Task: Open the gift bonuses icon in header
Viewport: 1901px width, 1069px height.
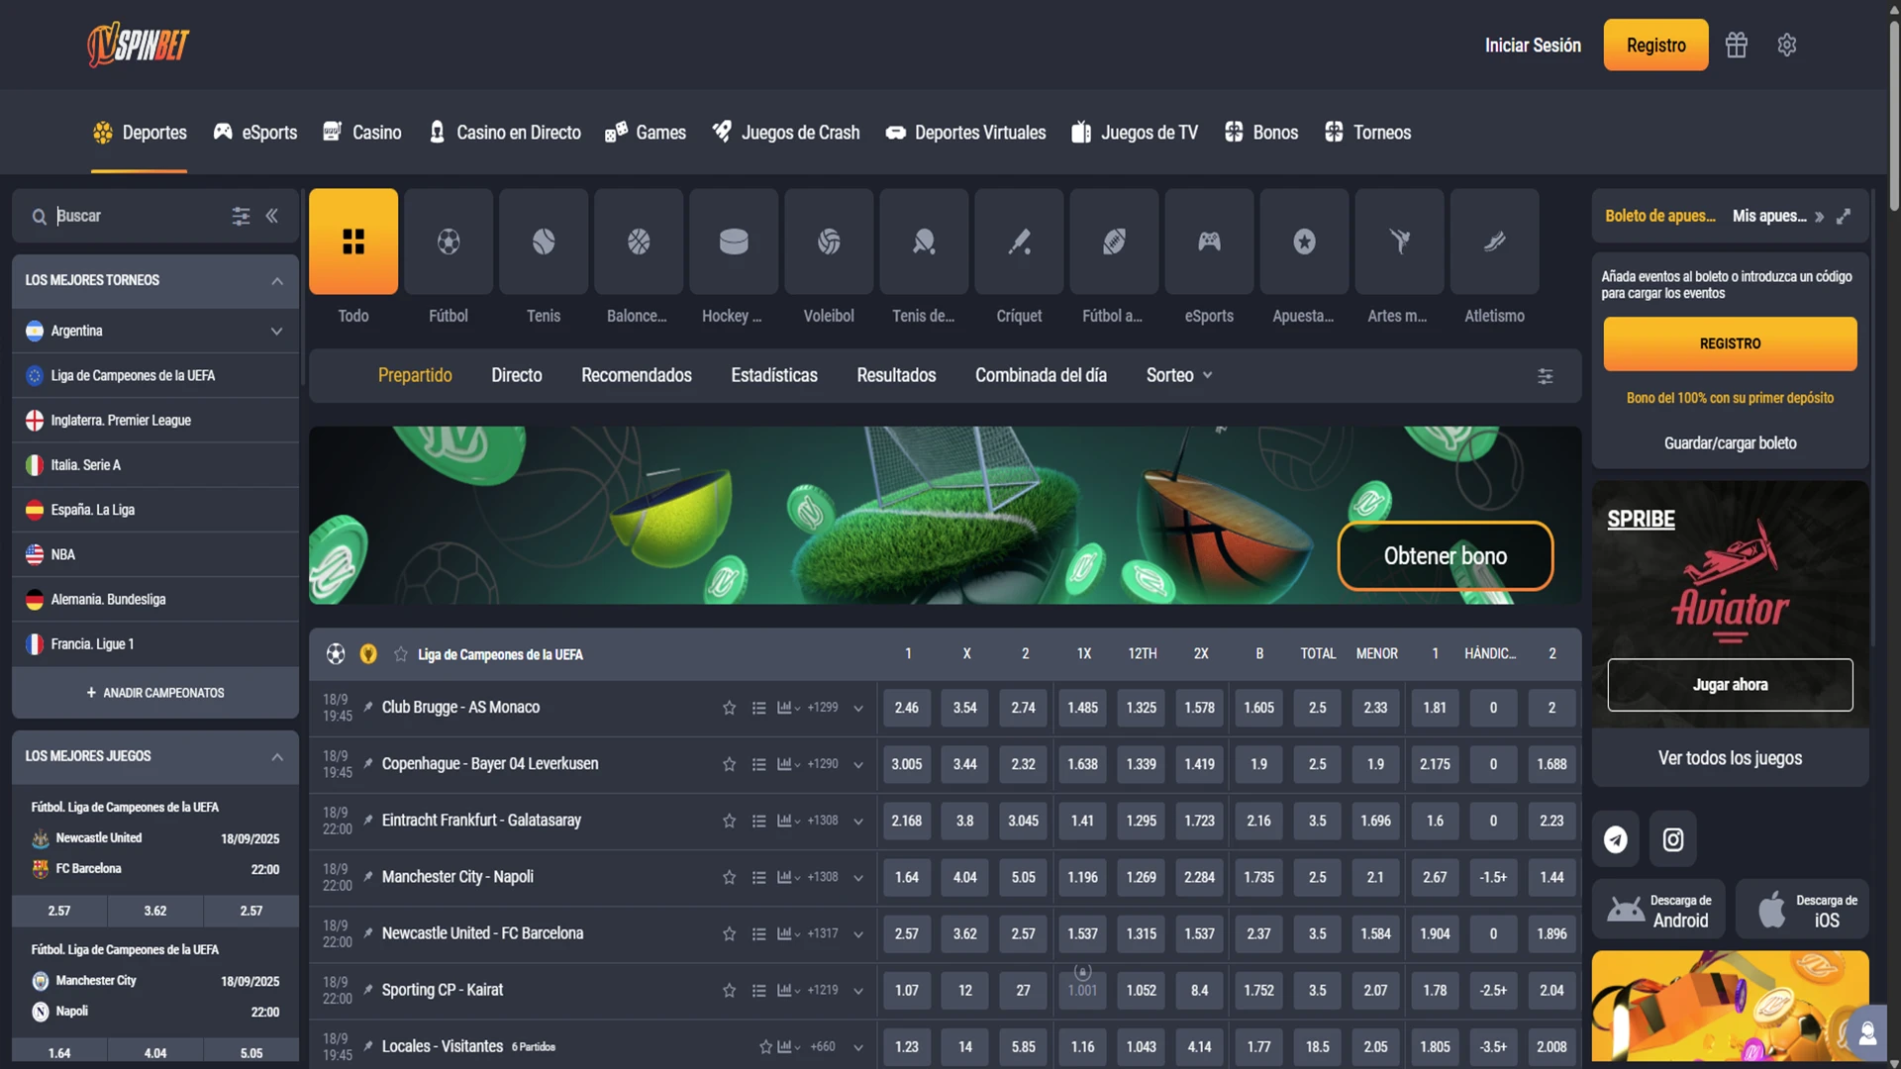Action: pyautogui.click(x=1737, y=46)
